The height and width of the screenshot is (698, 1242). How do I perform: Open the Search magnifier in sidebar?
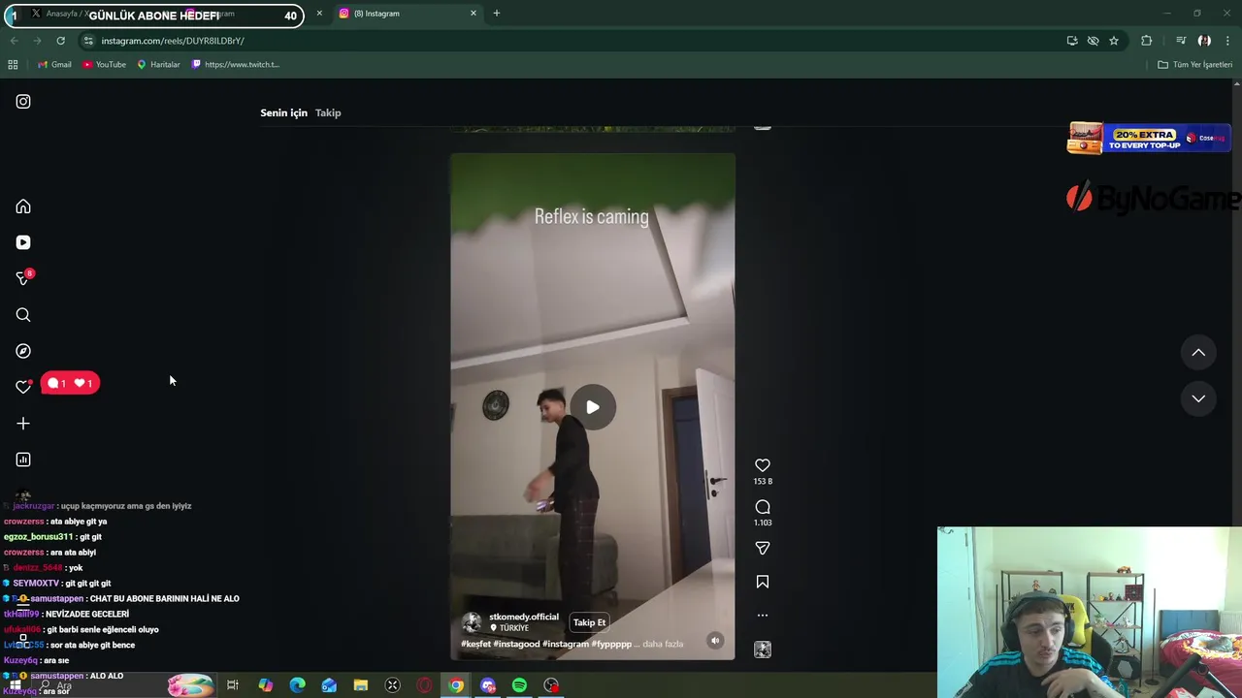pos(23,315)
